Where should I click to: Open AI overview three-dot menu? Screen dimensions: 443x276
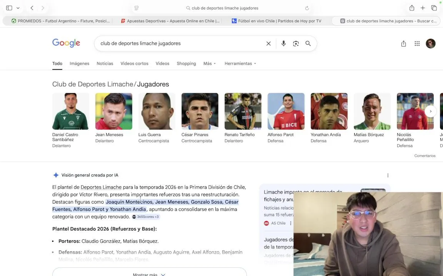[388, 176]
